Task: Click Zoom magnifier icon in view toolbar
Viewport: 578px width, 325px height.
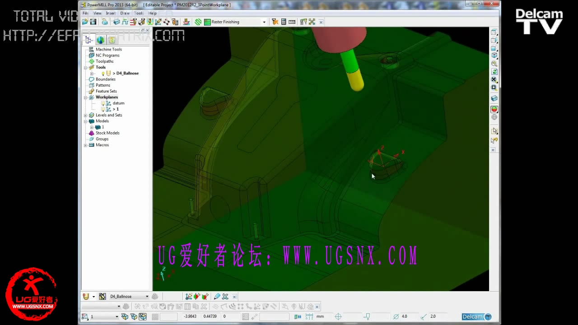Action: pos(494,64)
